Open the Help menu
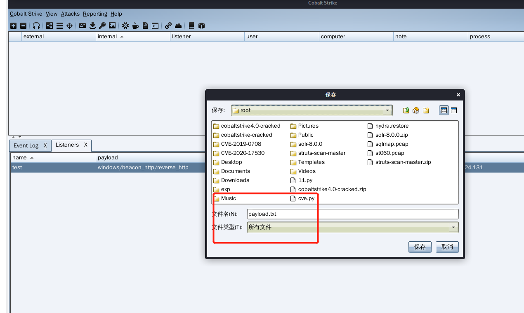The height and width of the screenshot is (313, 524). [x=116, y=14]
